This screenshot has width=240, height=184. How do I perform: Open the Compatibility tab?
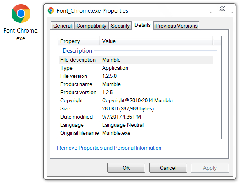[91, 26]
